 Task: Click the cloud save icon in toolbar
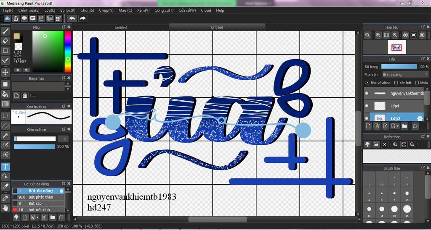click(8, 18)
